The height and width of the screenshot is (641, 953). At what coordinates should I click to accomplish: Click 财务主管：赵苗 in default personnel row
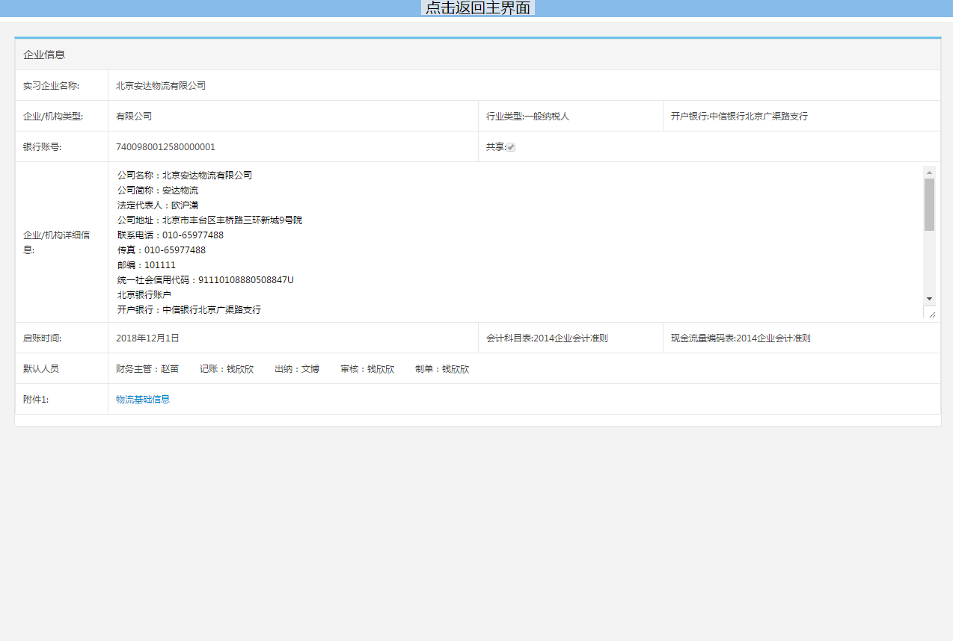[x=147, y=369]
